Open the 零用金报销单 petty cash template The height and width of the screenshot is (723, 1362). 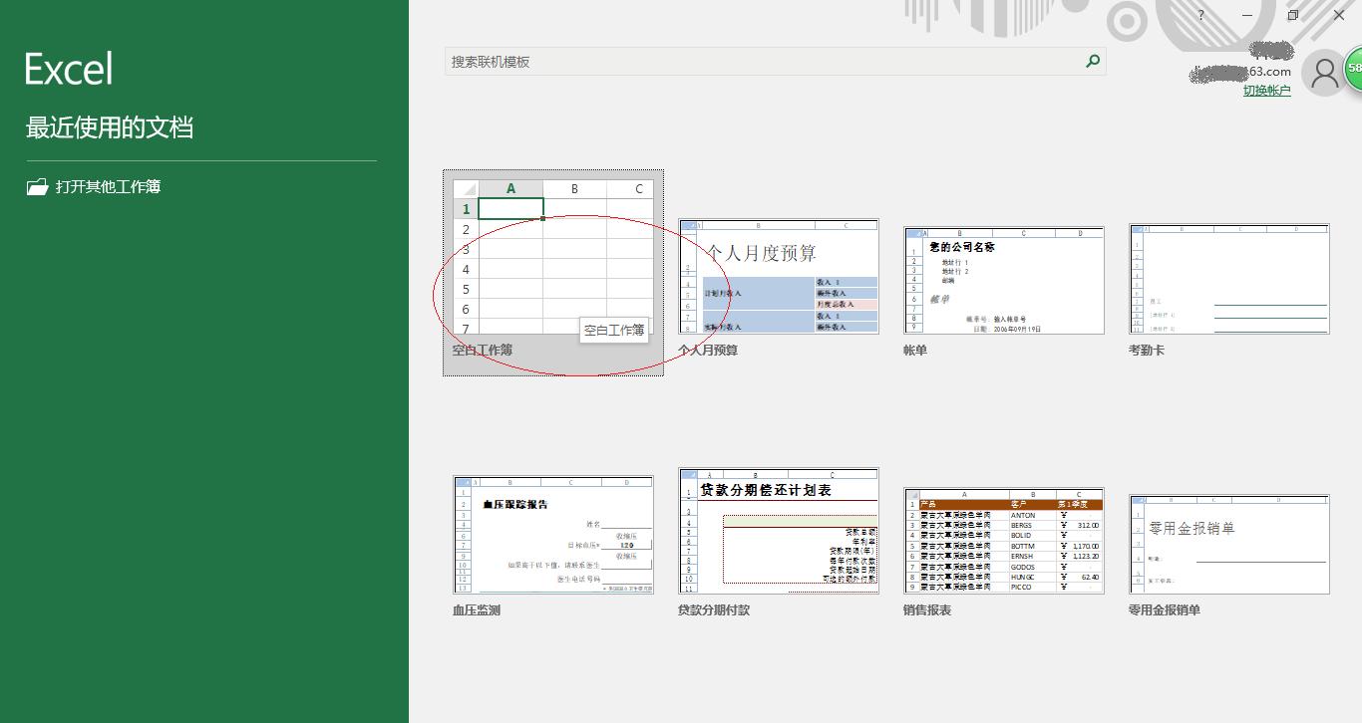1228,543
